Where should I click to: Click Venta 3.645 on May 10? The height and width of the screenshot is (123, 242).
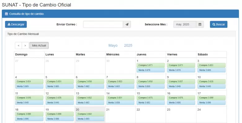(x=212, y=86)
